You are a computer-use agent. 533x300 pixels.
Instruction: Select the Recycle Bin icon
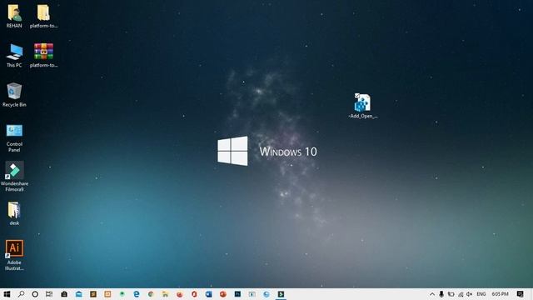[x=14, y=91]
